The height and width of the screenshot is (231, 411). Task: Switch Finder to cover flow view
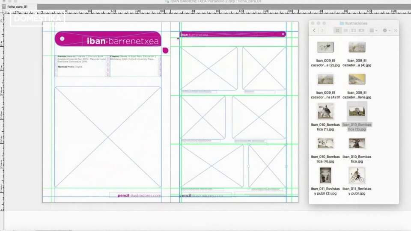tap(361, 30)
